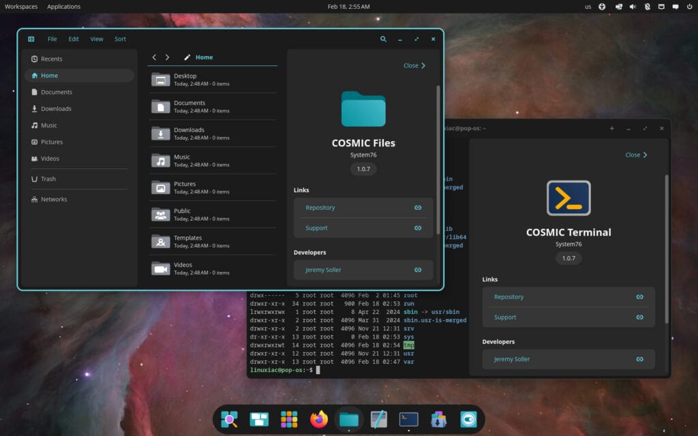Image resolution: width=698 pixels, height=436 pixels.
Task: Open search in COSMIC Files titlebar
Action: click(383, 39)
